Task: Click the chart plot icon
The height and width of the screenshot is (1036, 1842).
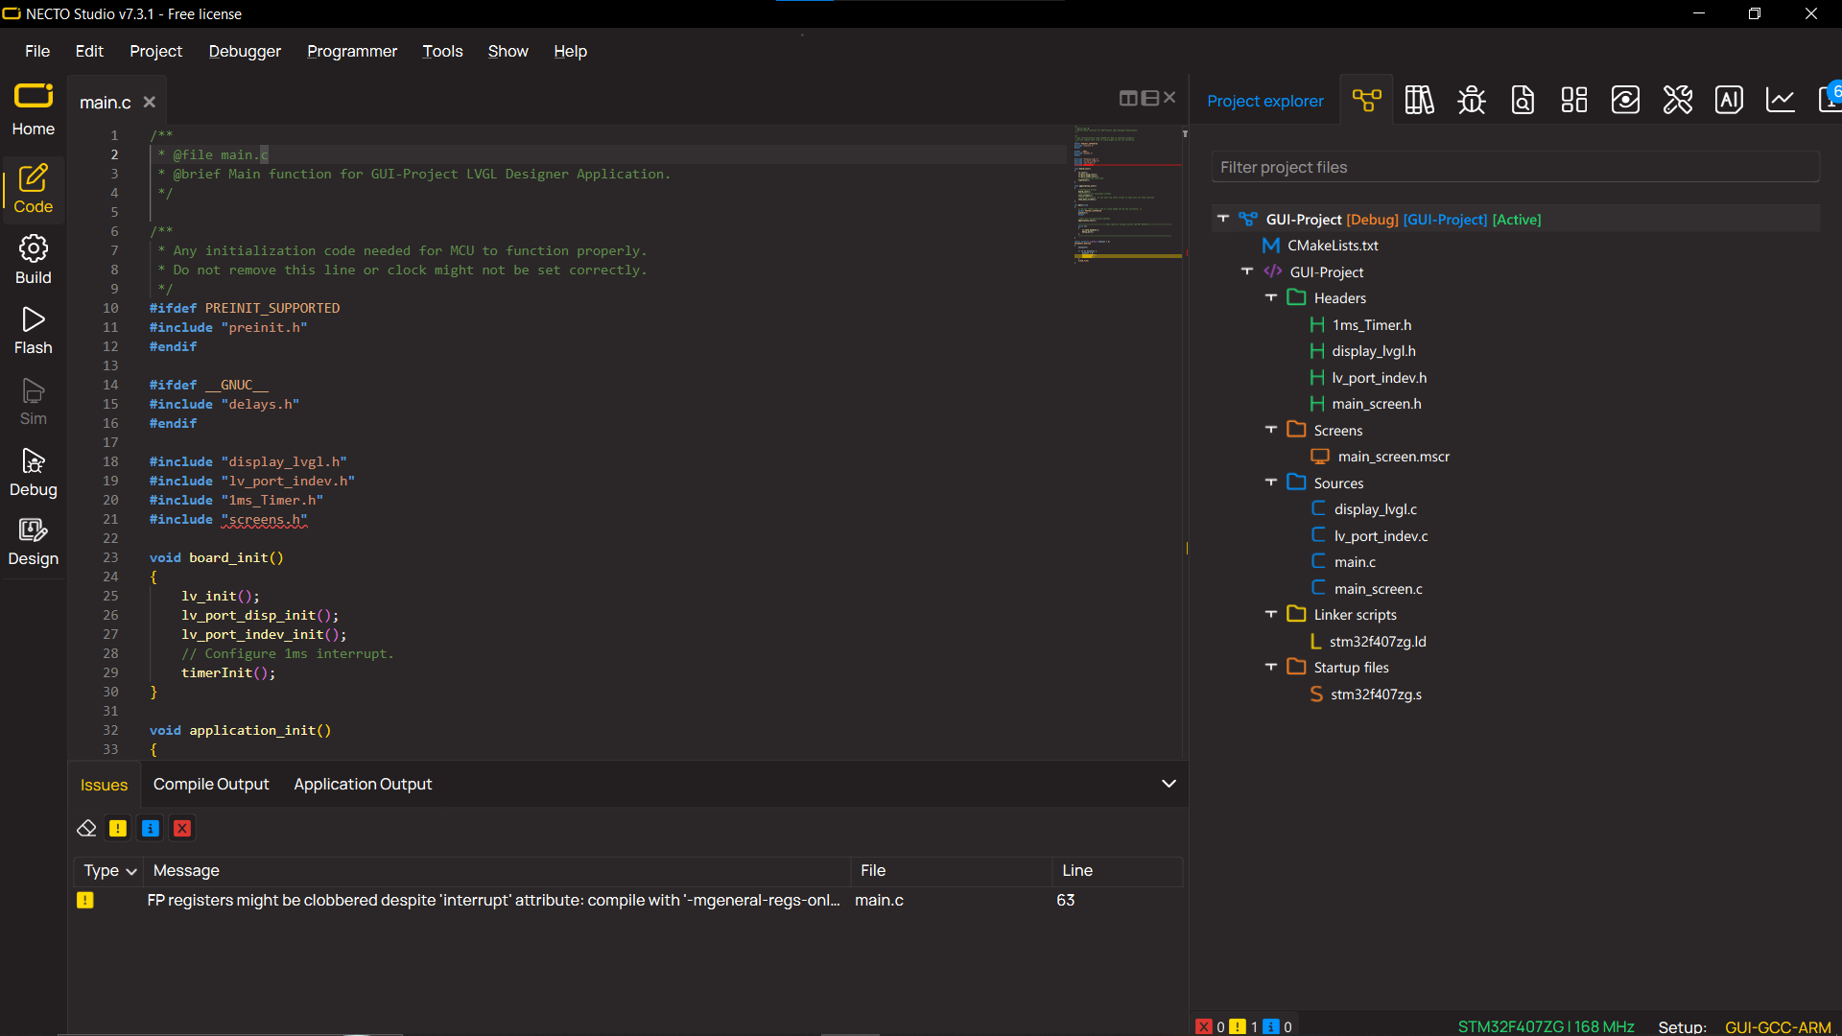Action: pyautogui.click(x=1781, y=100)
